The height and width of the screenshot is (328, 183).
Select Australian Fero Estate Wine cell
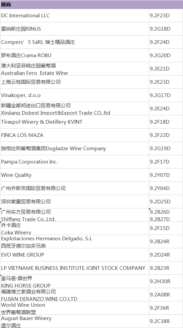click(x=75, y=68)
